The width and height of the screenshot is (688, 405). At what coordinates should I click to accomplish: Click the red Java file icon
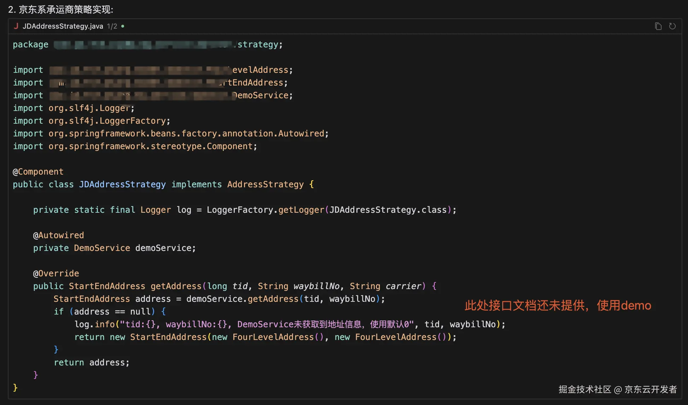click(16, 26)
